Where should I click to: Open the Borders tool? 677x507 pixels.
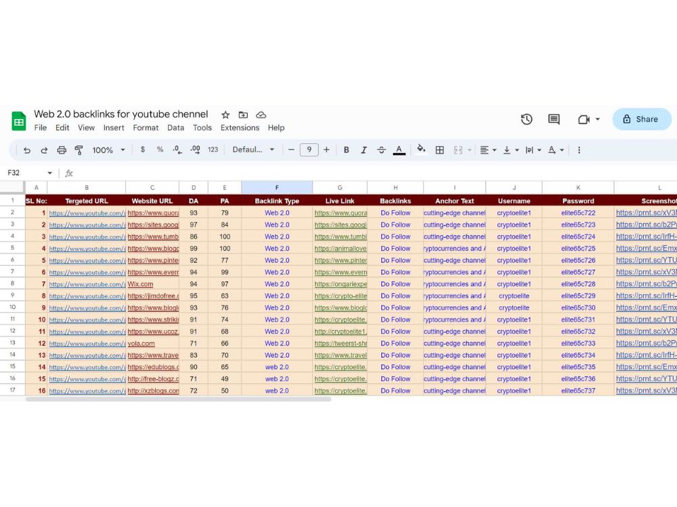(x=440, y=149)
